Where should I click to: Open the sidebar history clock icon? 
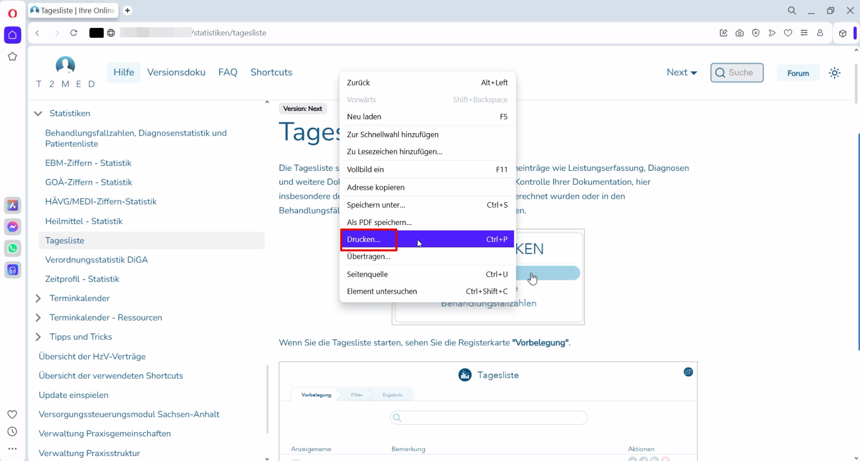(x=12, y=432)
